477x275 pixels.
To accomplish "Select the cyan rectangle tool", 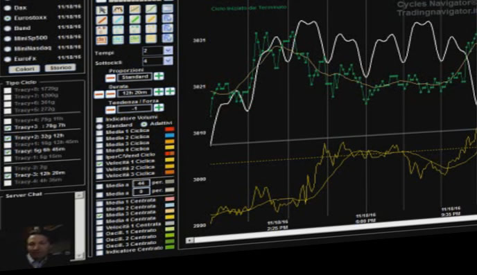I will pos(118,39).
